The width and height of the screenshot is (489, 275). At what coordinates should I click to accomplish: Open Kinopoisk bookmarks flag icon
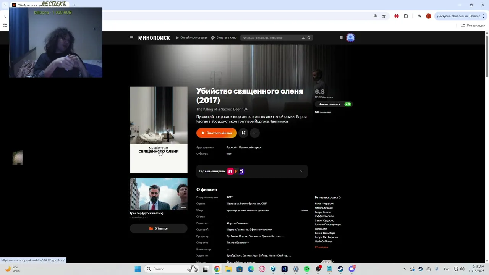coord(341,38)
